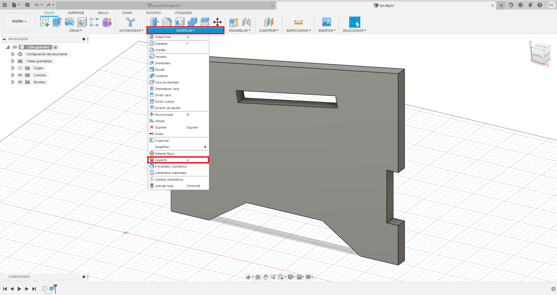Click the Revolve tool icon
This screenshot has height=295, width=557.
[x=69, y=22]
